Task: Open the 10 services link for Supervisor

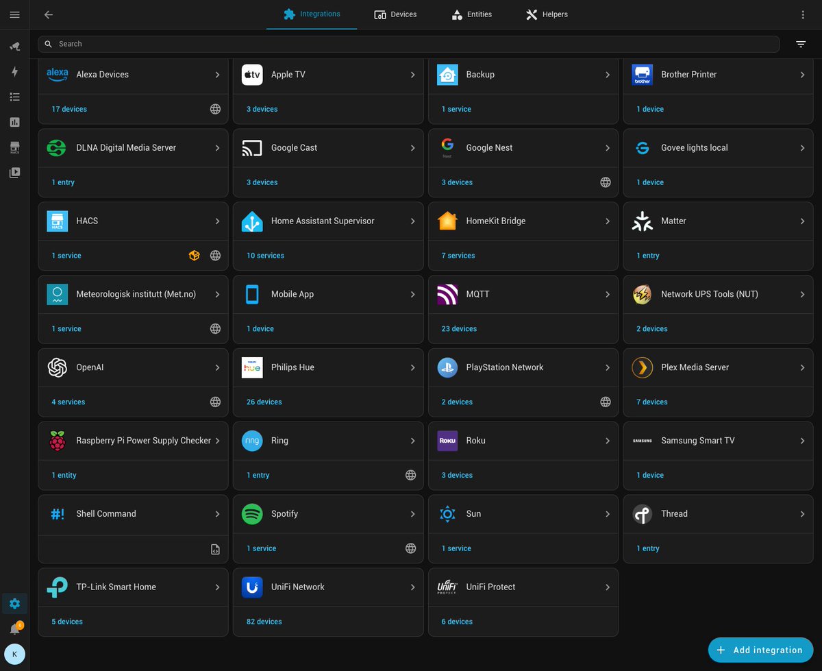Action: pos(265,256)
